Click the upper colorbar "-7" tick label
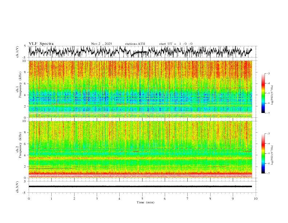288x223 pixels. (x=268, y=113)
